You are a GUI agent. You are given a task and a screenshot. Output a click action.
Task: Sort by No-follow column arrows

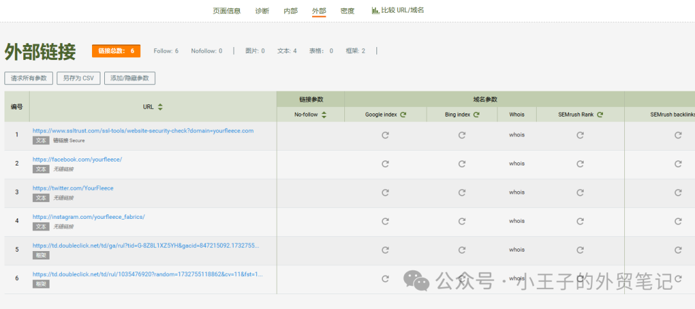click(x=324, y=115)
